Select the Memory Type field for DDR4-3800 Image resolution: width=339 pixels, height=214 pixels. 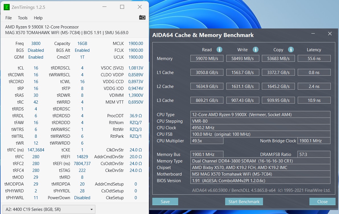[x=260, y=161]
